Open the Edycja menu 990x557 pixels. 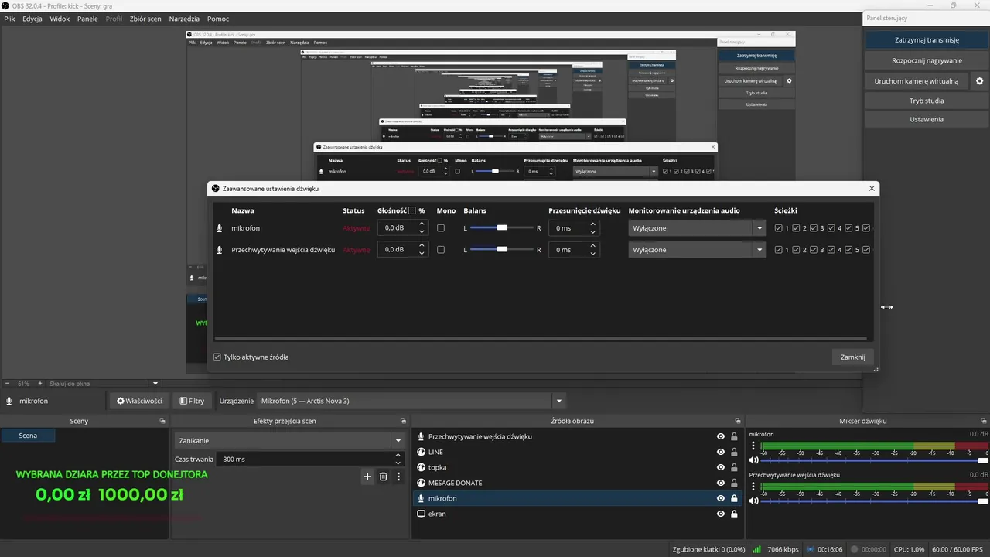[32, 19]
